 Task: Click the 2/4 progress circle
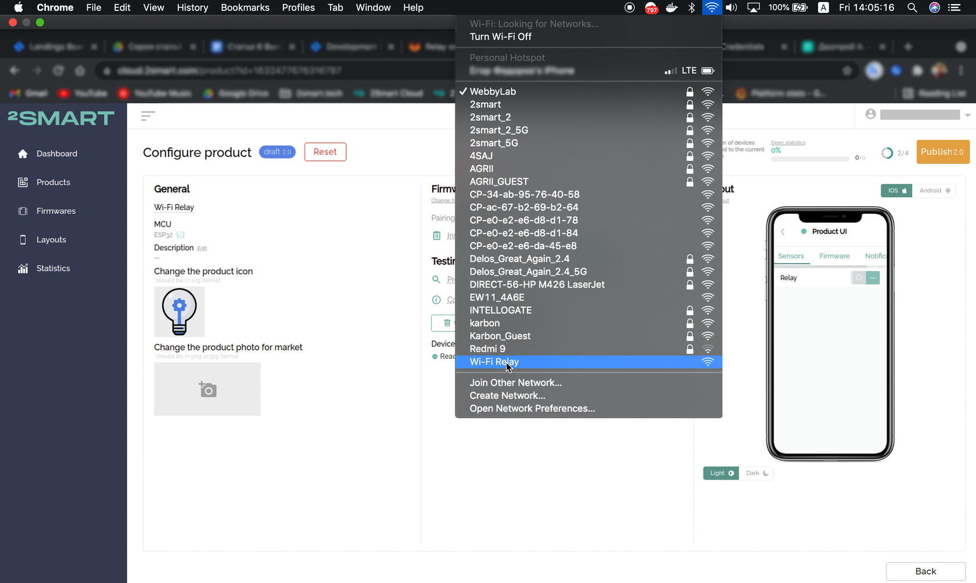(887, 153)
